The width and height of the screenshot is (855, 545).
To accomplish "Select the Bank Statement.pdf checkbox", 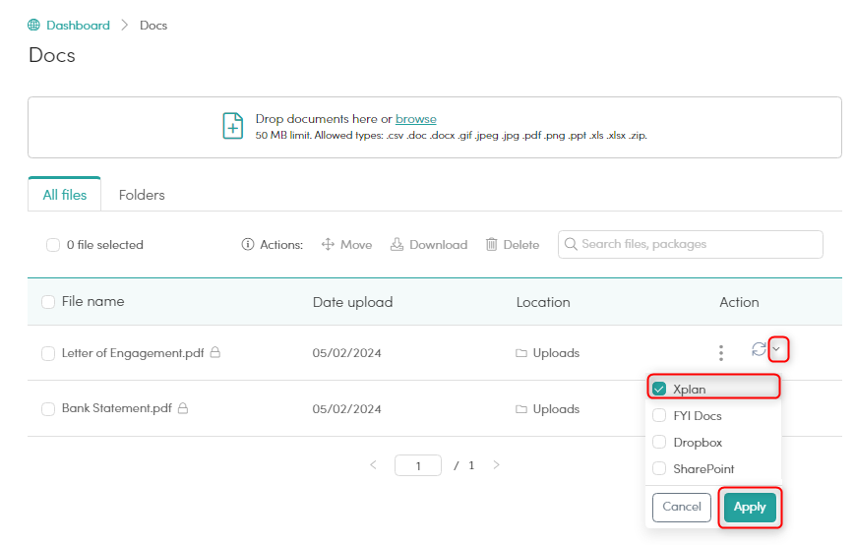I will (48, 408).
